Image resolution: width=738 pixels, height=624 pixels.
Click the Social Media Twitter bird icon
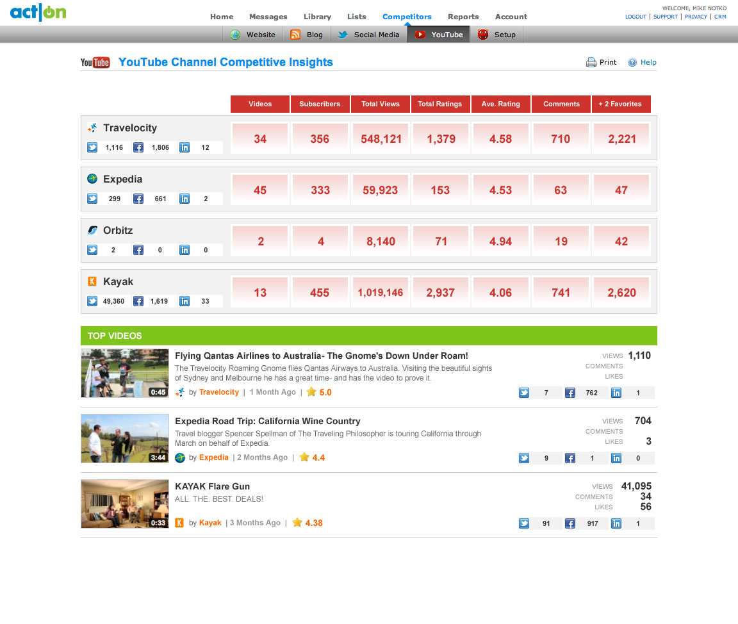click(343, 35)
